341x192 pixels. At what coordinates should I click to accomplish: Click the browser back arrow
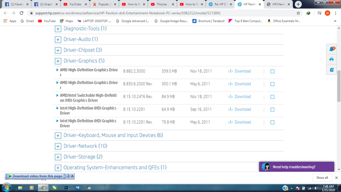pos(6,13)
